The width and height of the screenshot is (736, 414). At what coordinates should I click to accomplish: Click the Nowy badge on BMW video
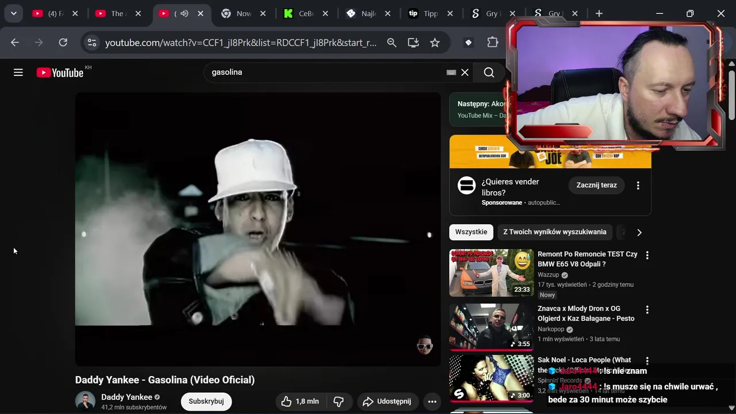point(547,295)
